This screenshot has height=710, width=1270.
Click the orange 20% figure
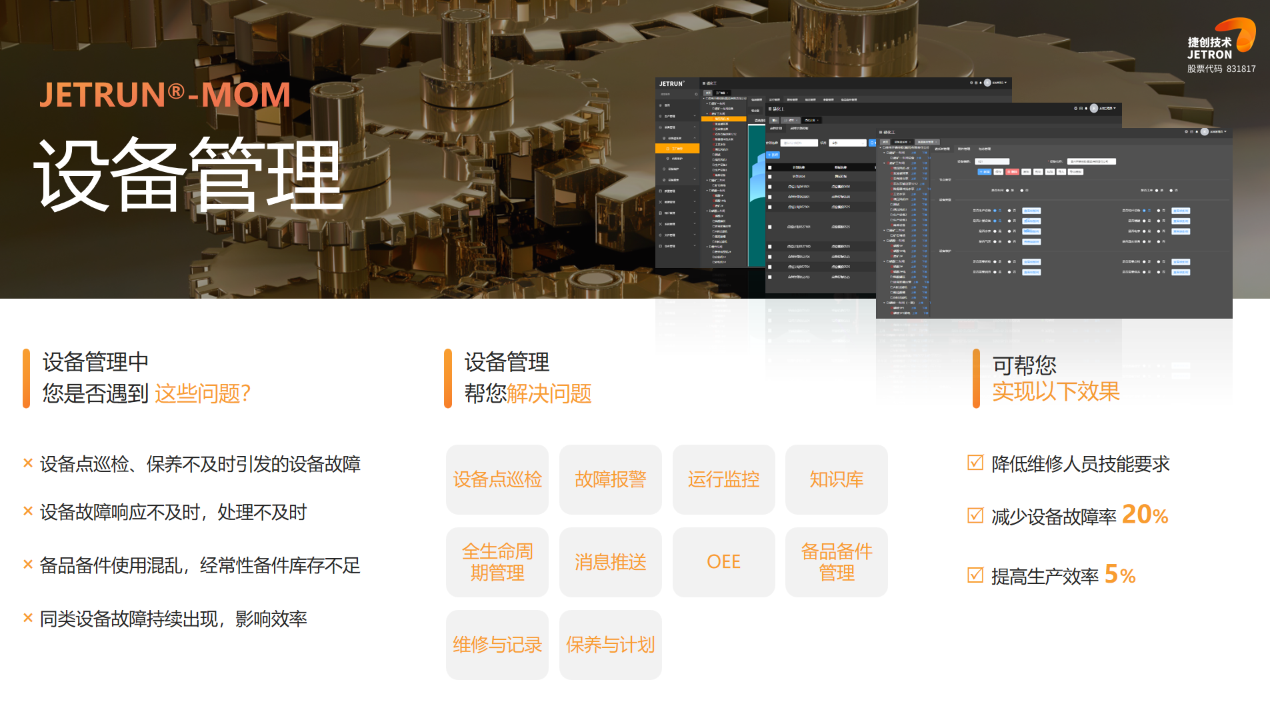(x=1145, y=514)
